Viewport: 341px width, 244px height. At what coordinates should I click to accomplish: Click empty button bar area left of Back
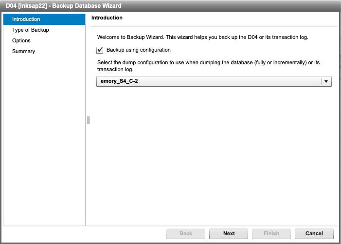tap(83, 233)
